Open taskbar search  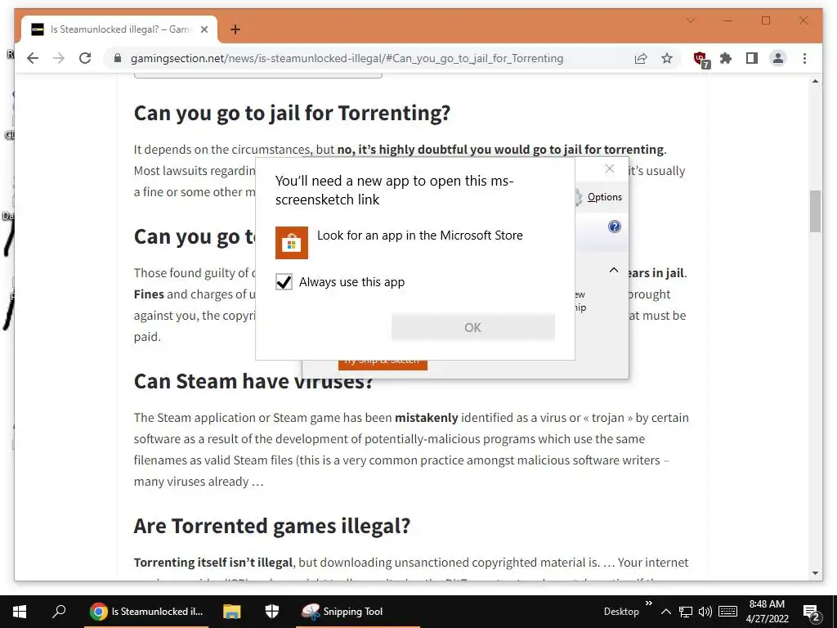point(59,612)
